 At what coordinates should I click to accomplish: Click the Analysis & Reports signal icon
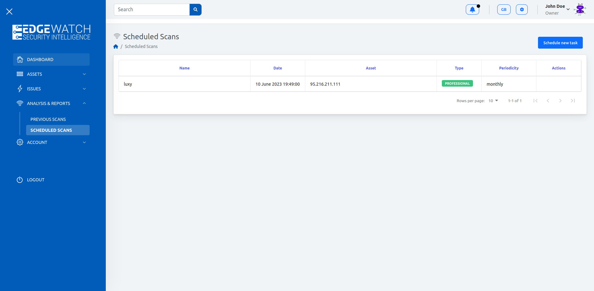coord(20,103)
